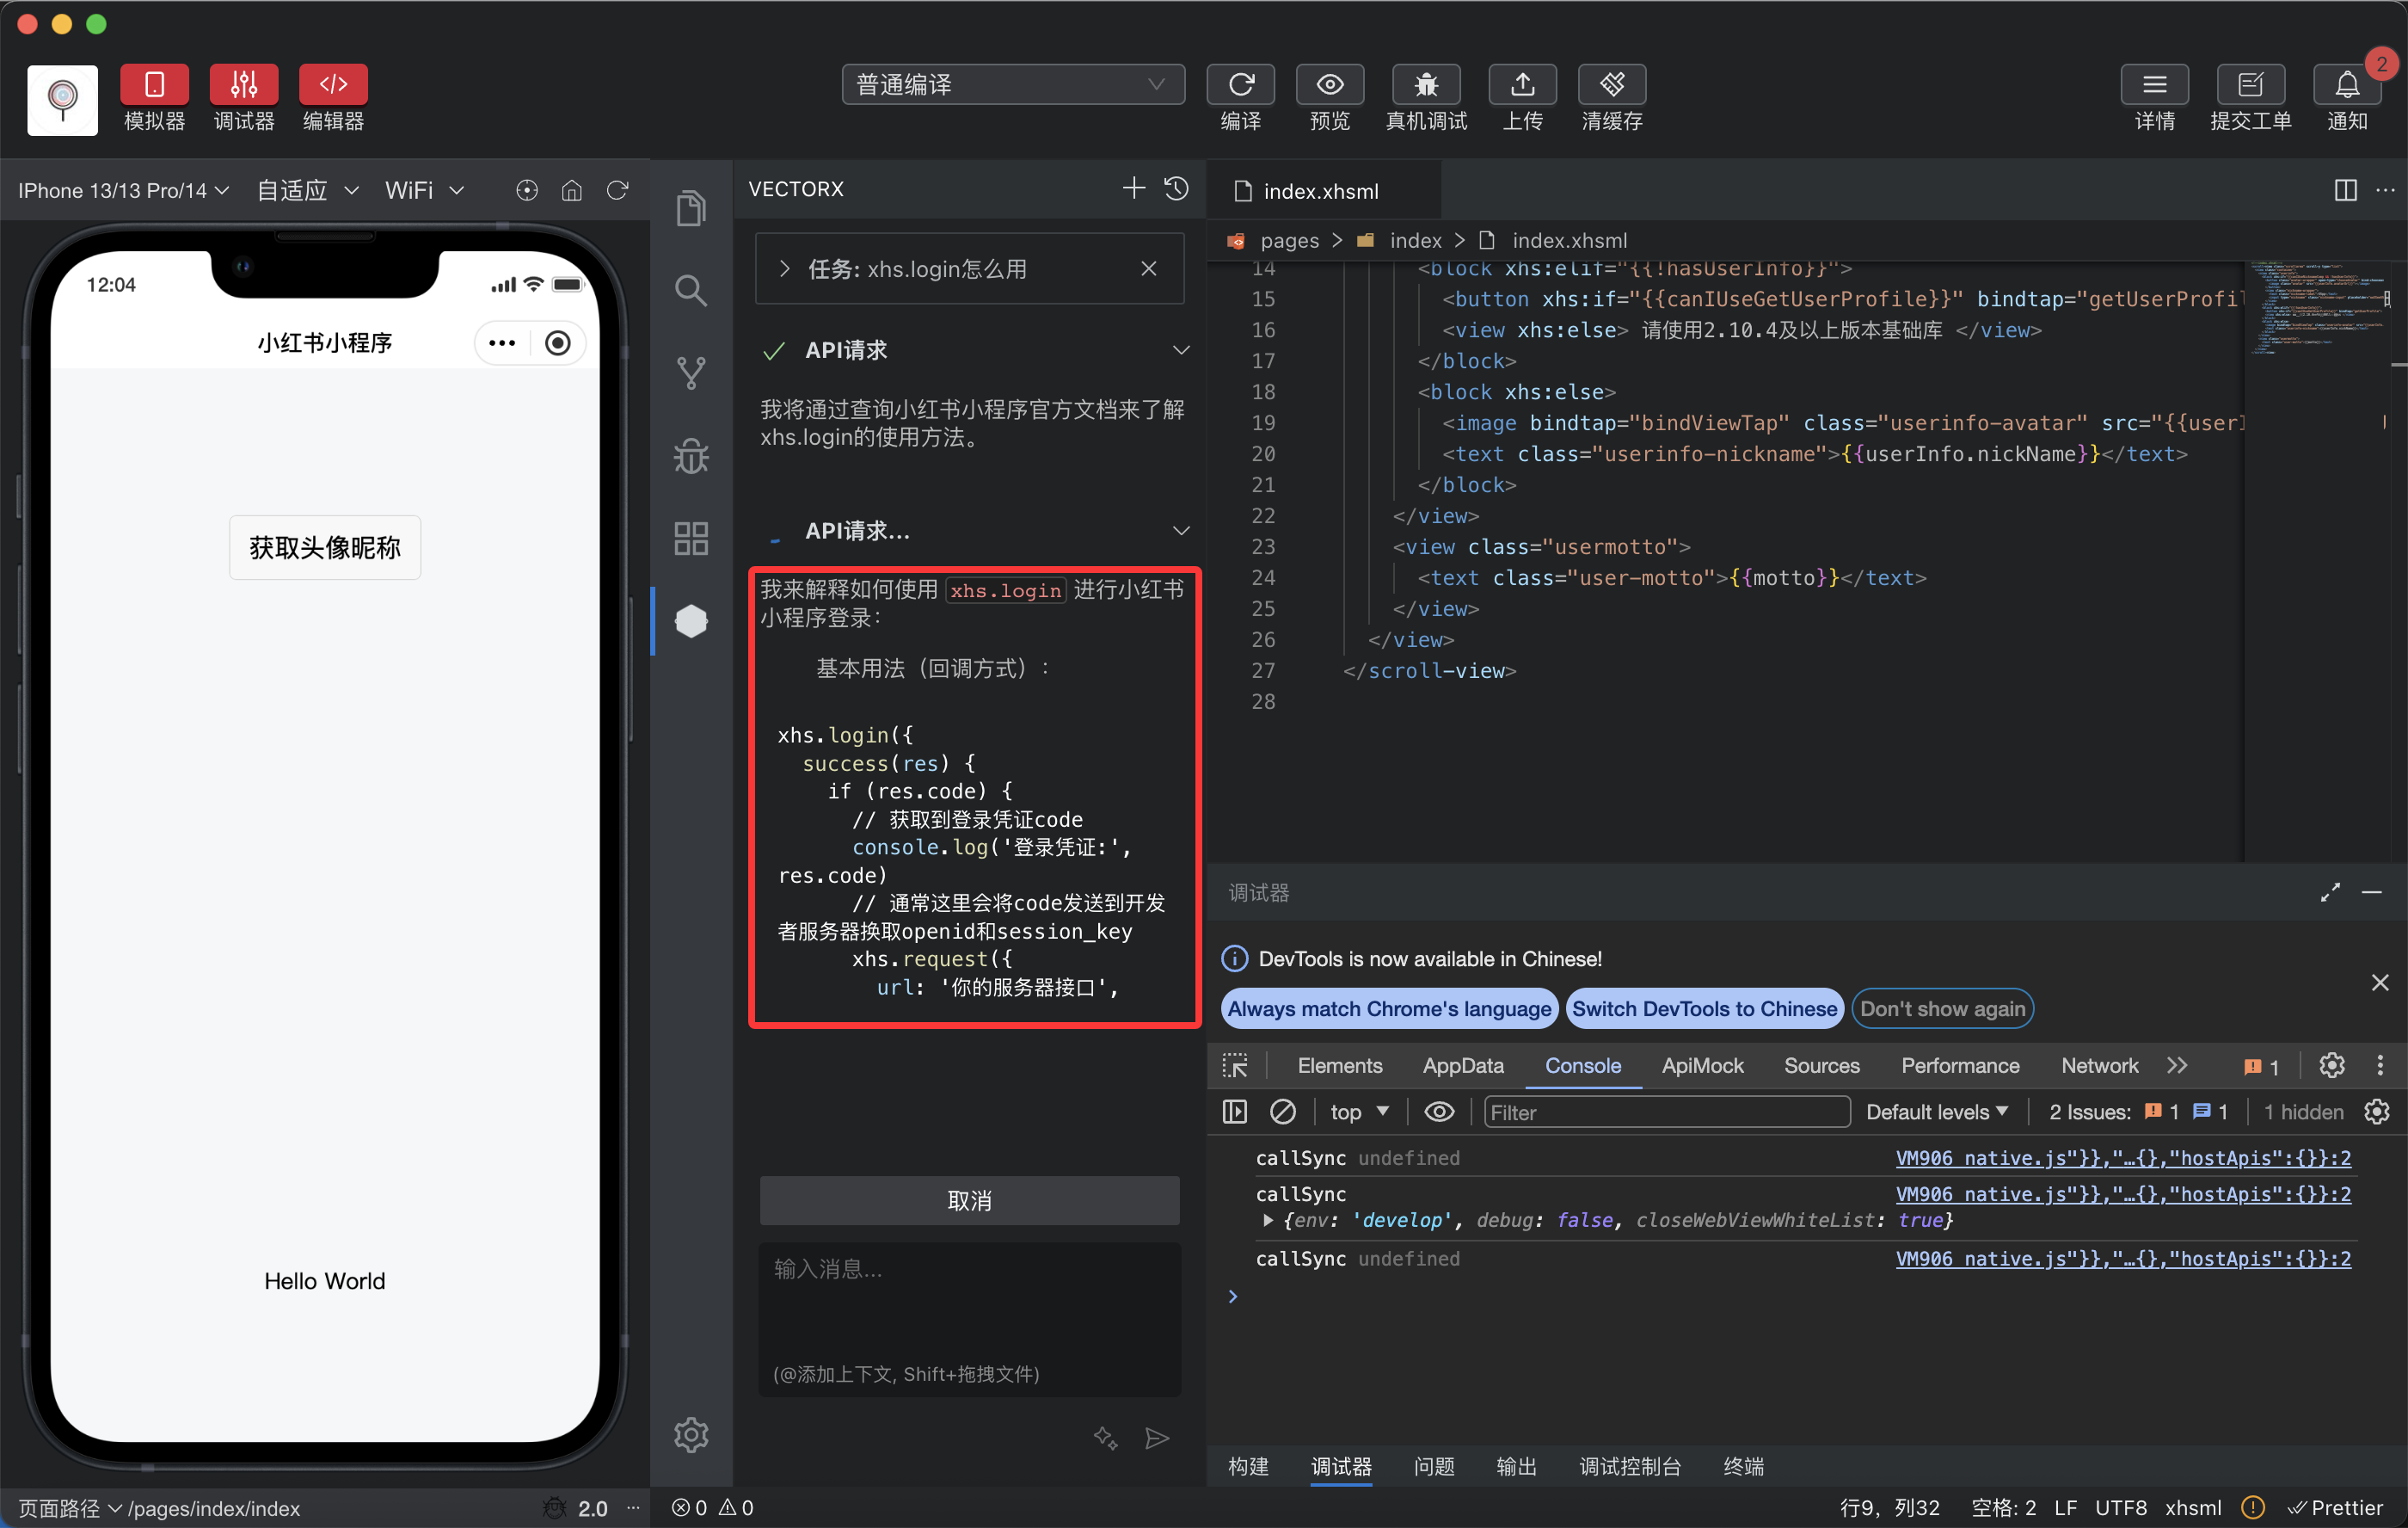This screenshot has height=1528, width=2408.
Task: Open the source control sidebar icon
Action: tap(691, 373)
